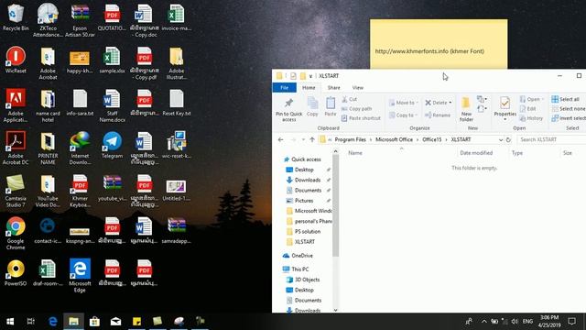The height and width of the screenshot is (330, 586).
Task: Open the Copy to dropdown
Action: [403, 115]
